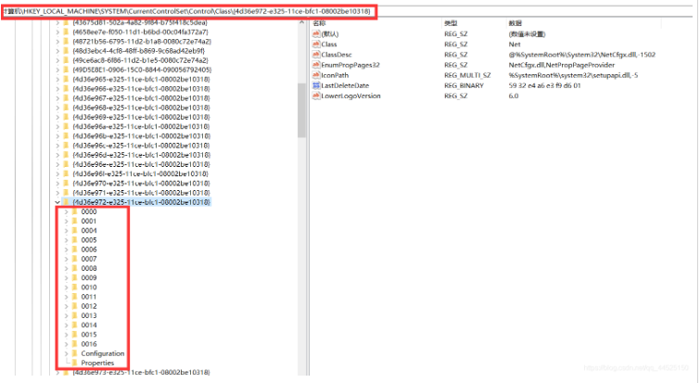Click the folder icon of key 0006
Viewport: 700px width, 383px height.
tap(75, 249)
